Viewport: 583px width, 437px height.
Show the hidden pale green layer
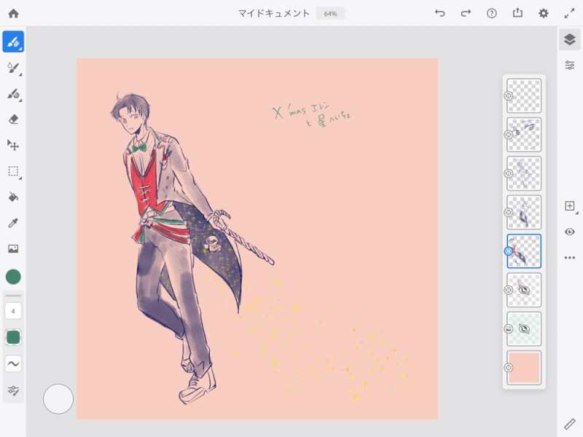(x=524, y=329)
